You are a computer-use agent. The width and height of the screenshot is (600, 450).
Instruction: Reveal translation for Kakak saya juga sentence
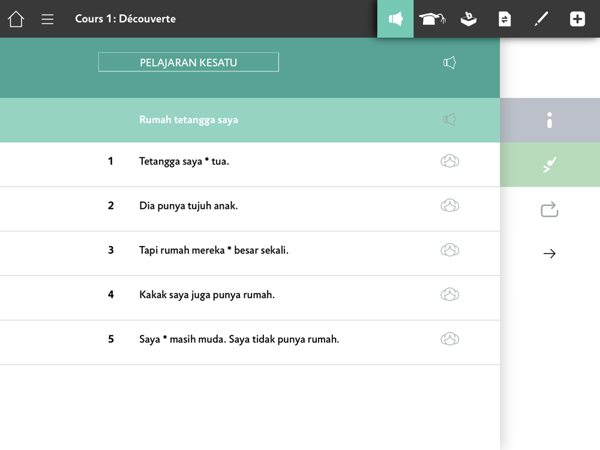tap(449, 295)
